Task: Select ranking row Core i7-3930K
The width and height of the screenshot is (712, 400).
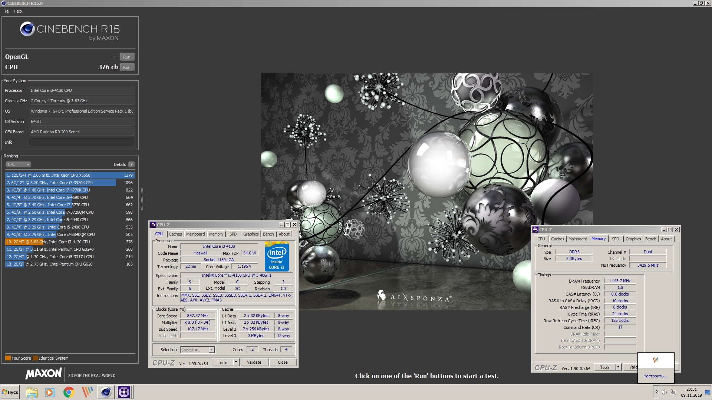Action: tap(70, 183)
